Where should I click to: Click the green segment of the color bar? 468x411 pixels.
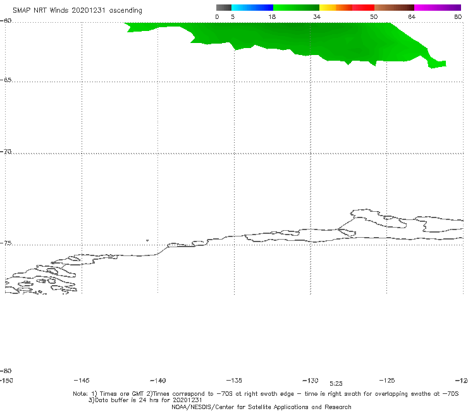[296, 8]
